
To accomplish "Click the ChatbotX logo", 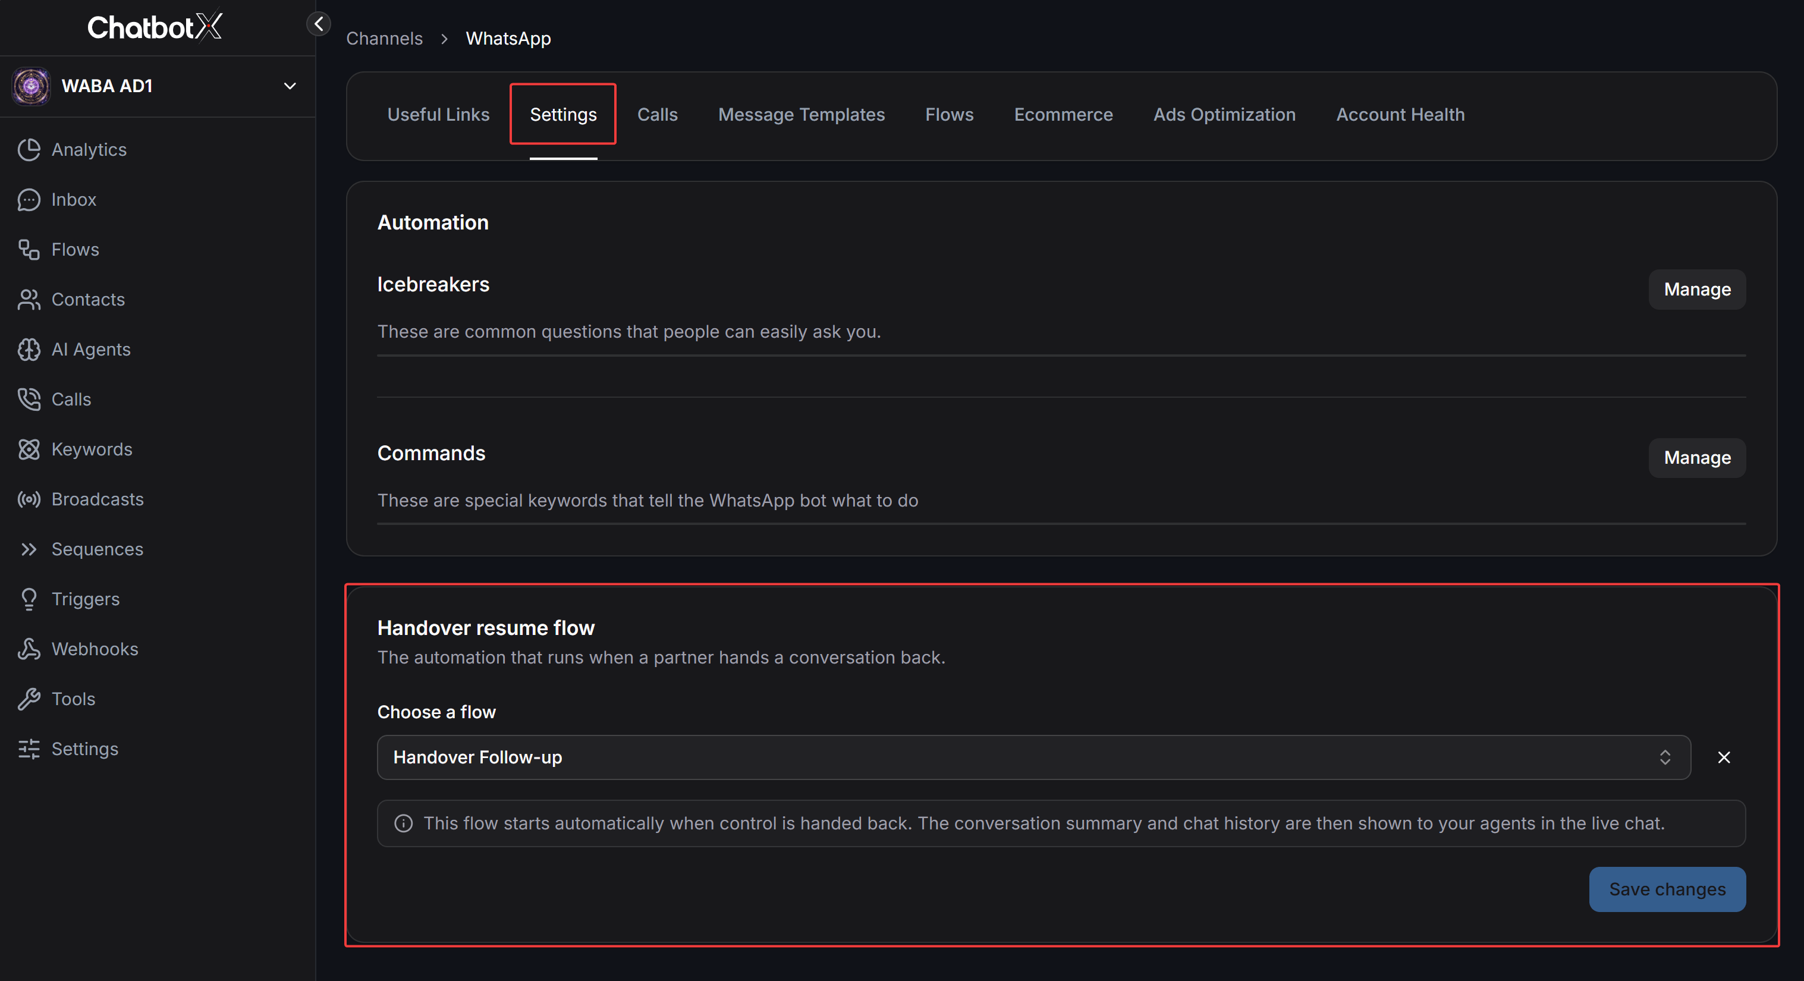I will click(155, 27).
